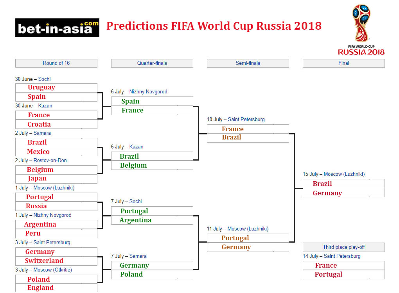Click the Moscow (Otkritie) venue link

[53, 270]
